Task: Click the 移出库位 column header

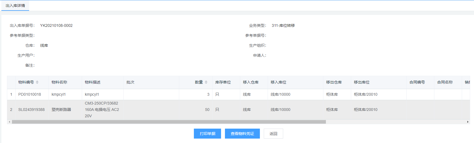Action: click(x=362, y=82)
